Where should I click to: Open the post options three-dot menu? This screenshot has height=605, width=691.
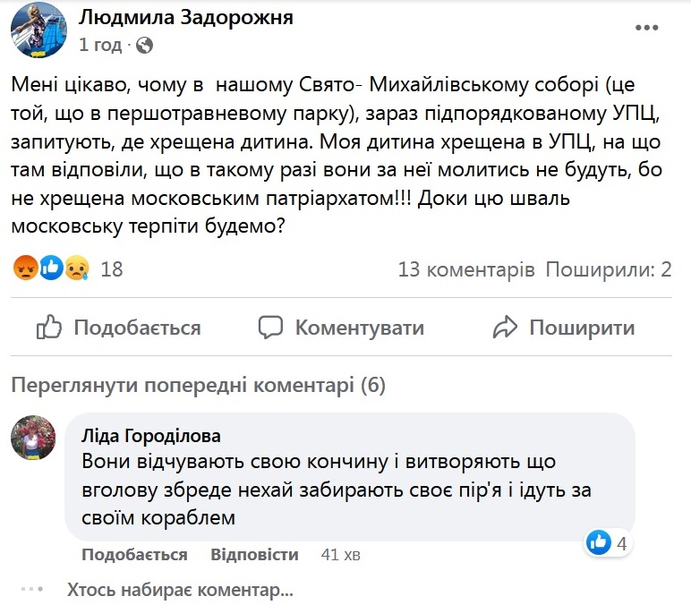click(646, 28)
